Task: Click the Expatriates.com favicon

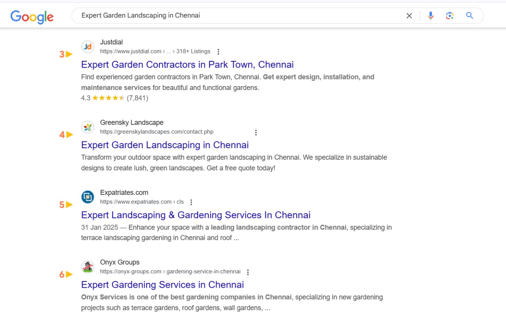Action: pos(88,197)
